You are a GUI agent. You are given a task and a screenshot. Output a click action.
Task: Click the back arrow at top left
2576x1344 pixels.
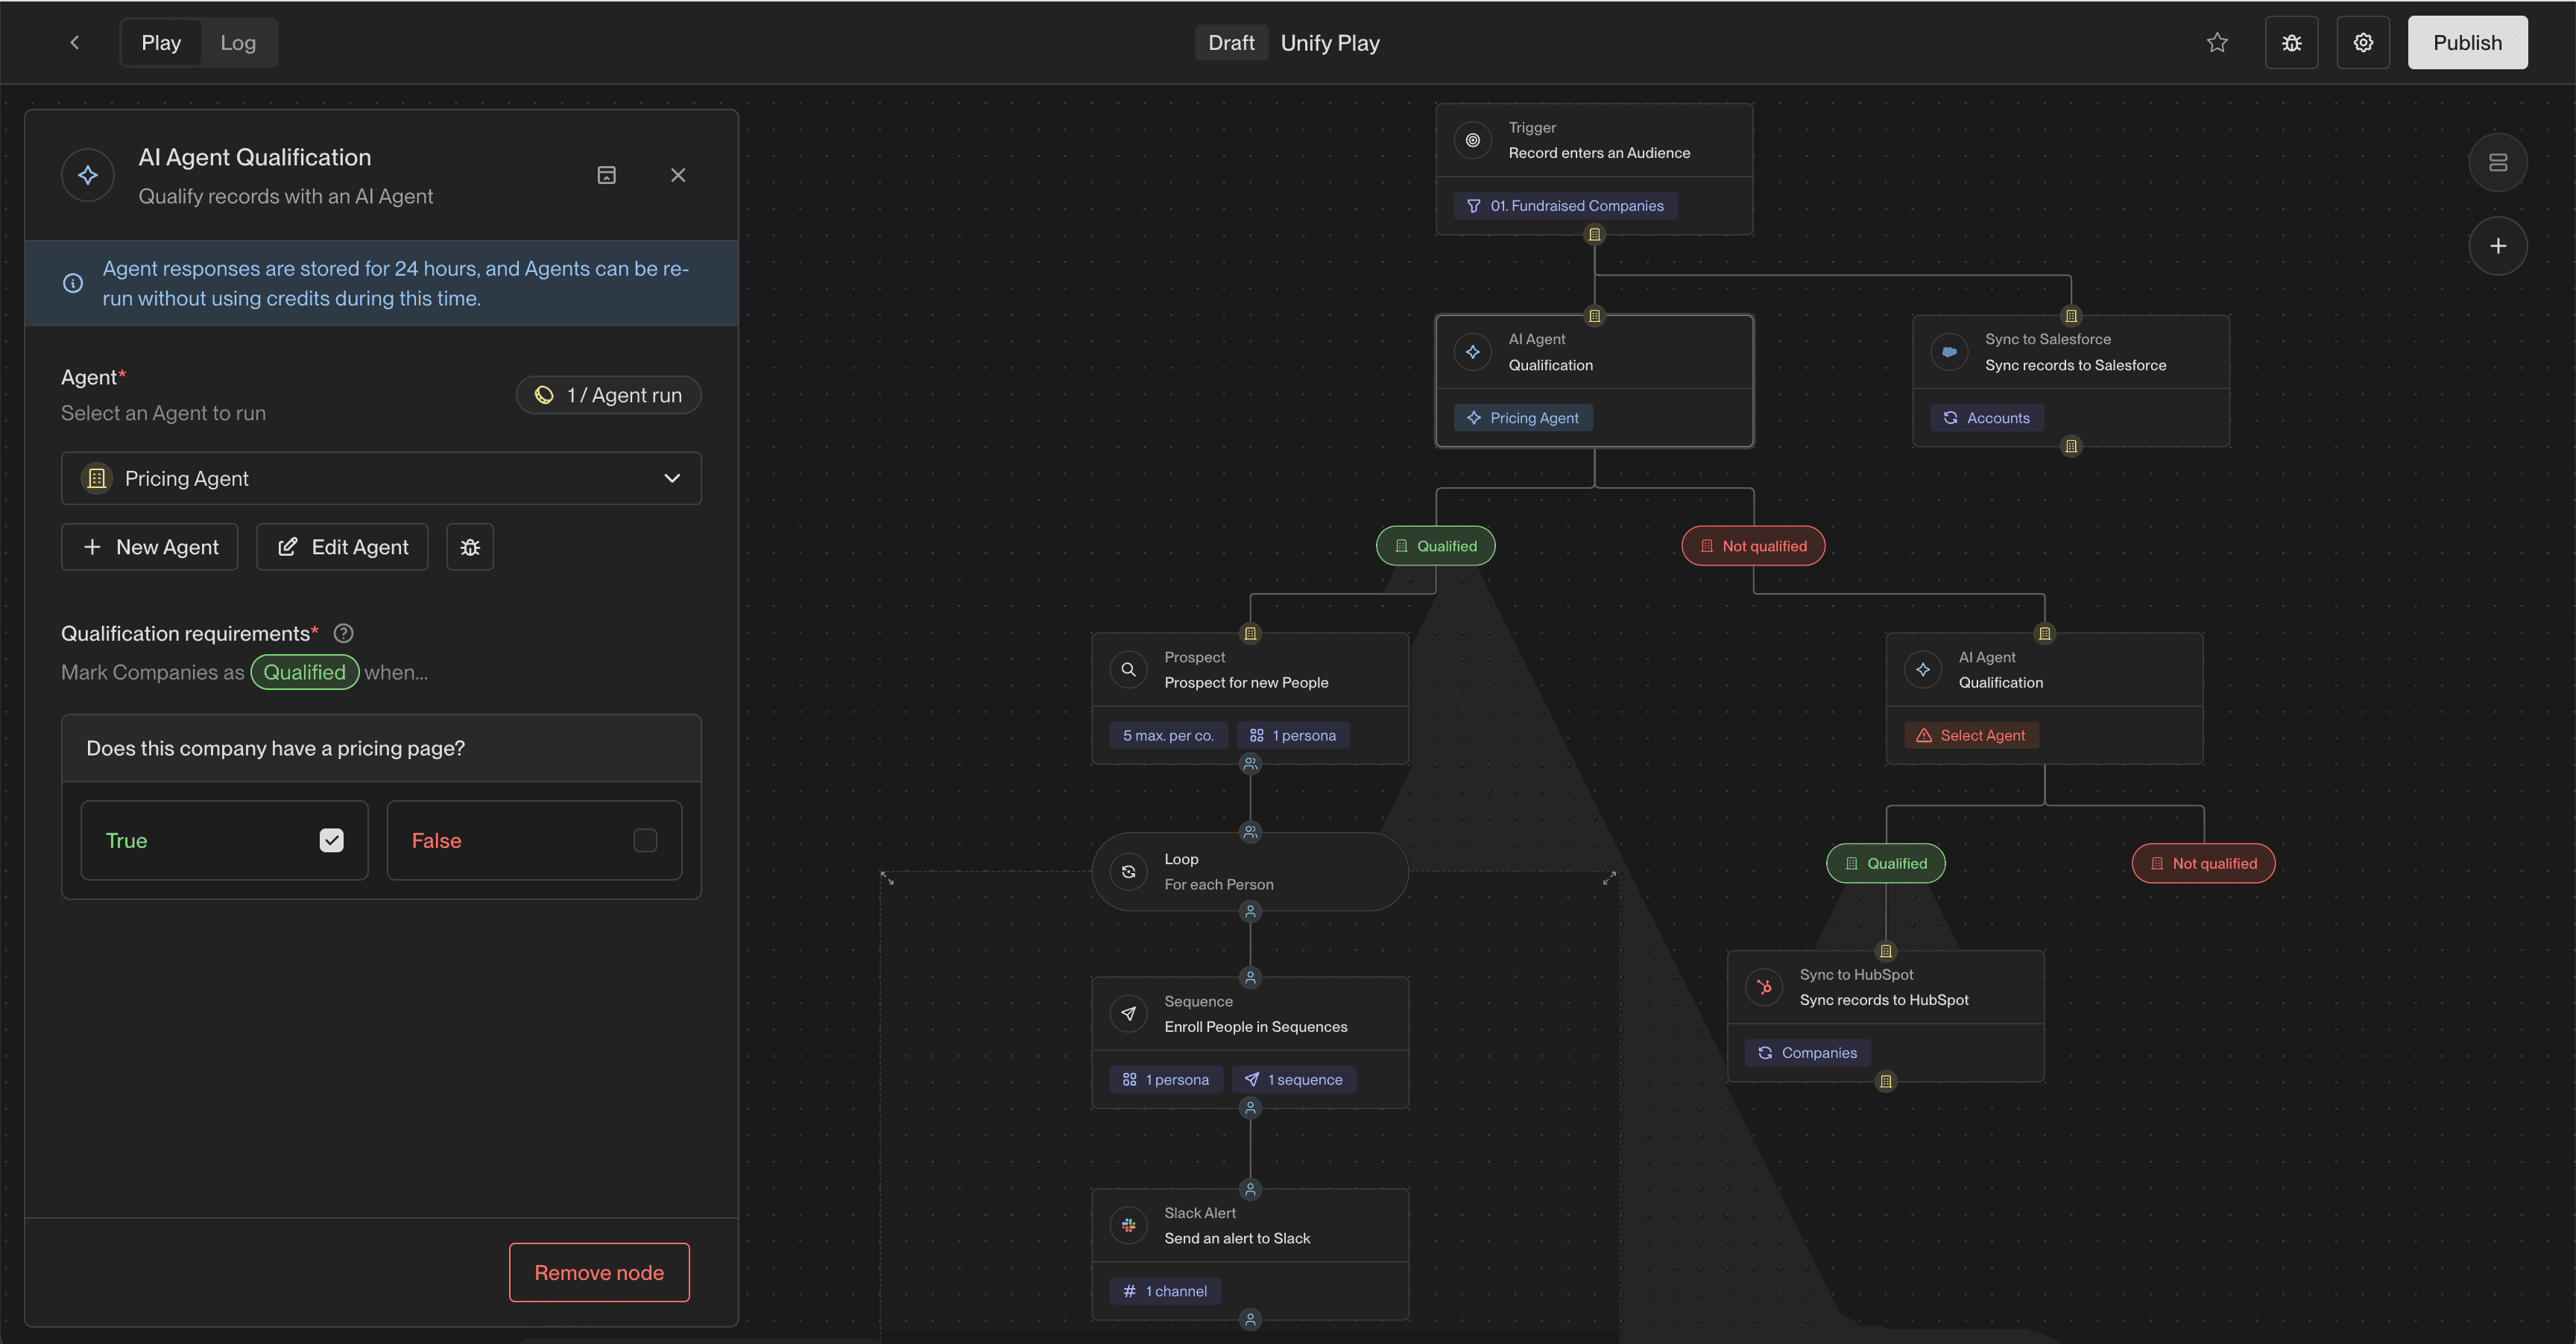pos(75,42)
